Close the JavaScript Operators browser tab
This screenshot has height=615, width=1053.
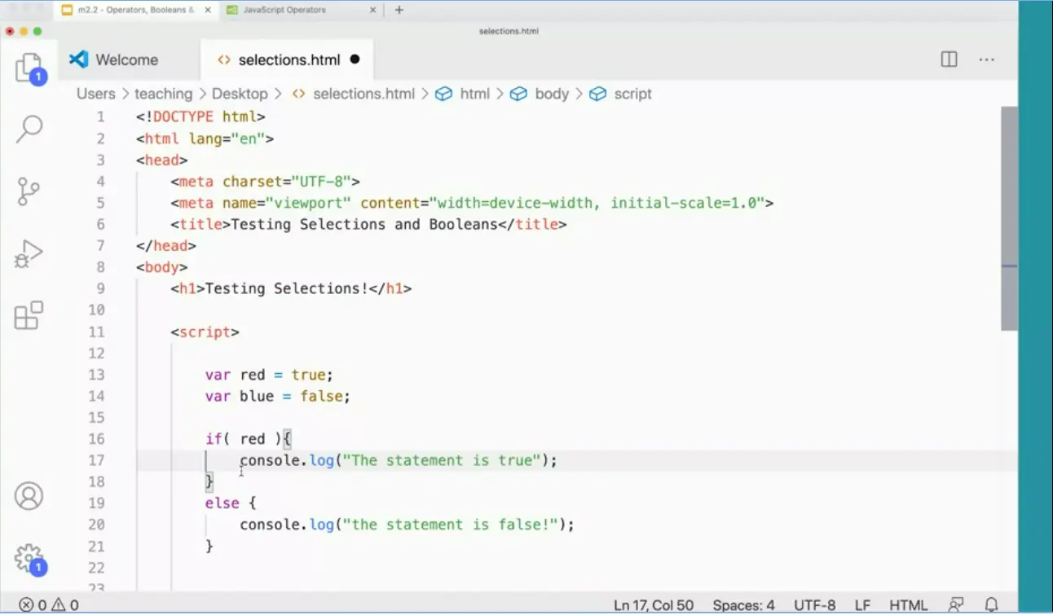[x=373, y=10]
